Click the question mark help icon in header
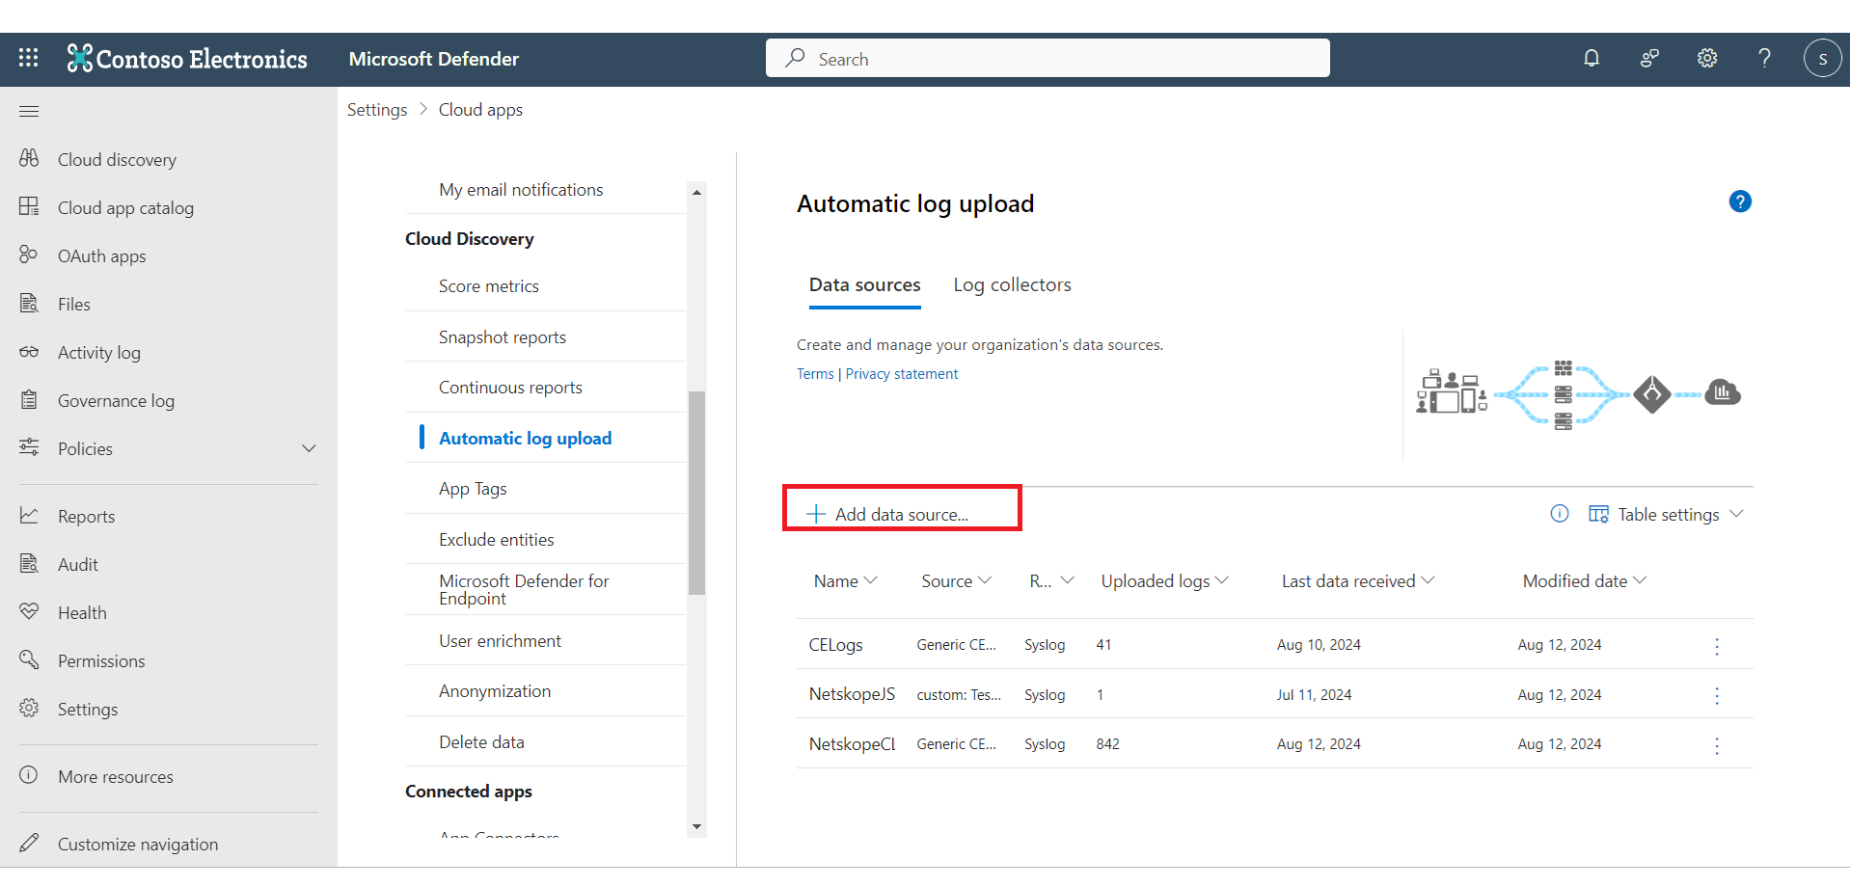The image size is (1850, 887). click(x=1764, y=59)
